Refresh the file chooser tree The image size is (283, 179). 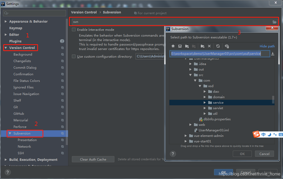(218, 46)
